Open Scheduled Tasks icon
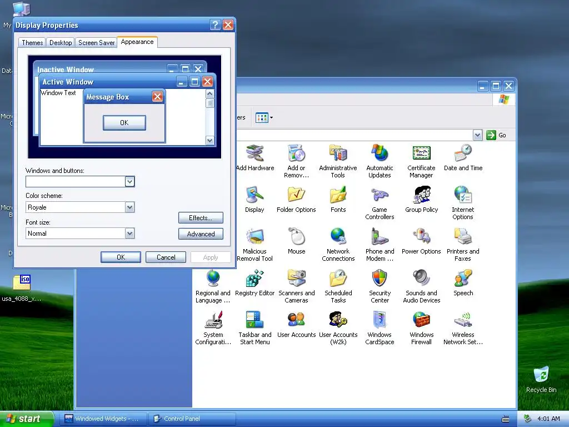Image resolution: width=569 pixels, height=427 pixels. tap(338, 286)
